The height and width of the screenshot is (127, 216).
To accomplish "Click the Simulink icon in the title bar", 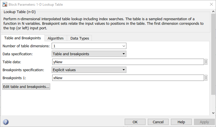I will [4, 5].
